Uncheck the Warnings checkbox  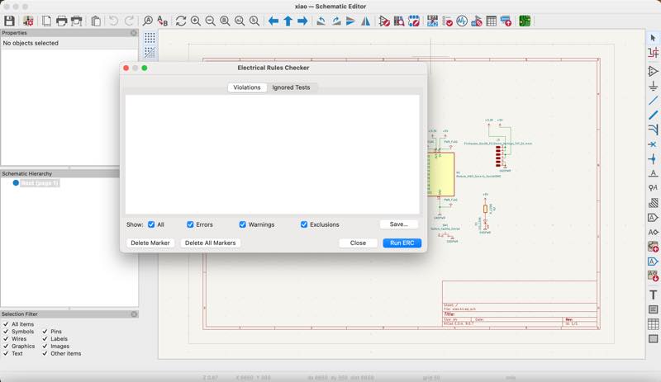242,224
